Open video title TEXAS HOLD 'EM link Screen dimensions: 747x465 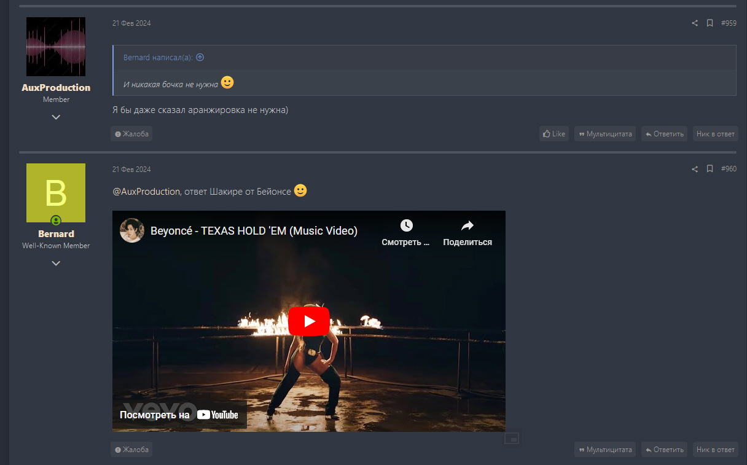pos(254,231)
